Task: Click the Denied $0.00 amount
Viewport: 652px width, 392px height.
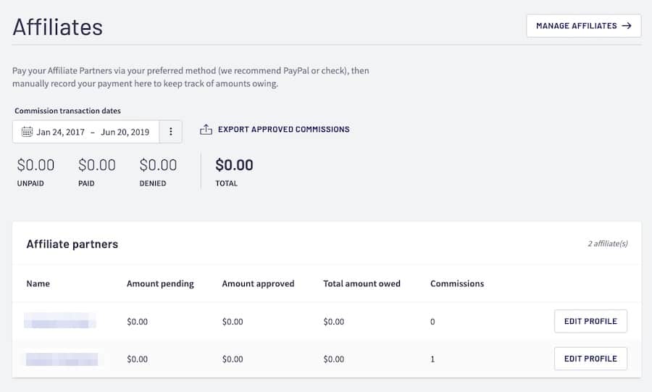Action: click(158, 165)
